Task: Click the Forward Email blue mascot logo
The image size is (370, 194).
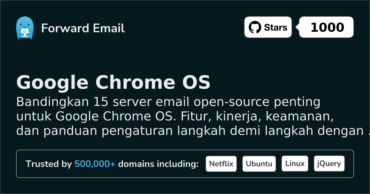Action: click(25, 28)
